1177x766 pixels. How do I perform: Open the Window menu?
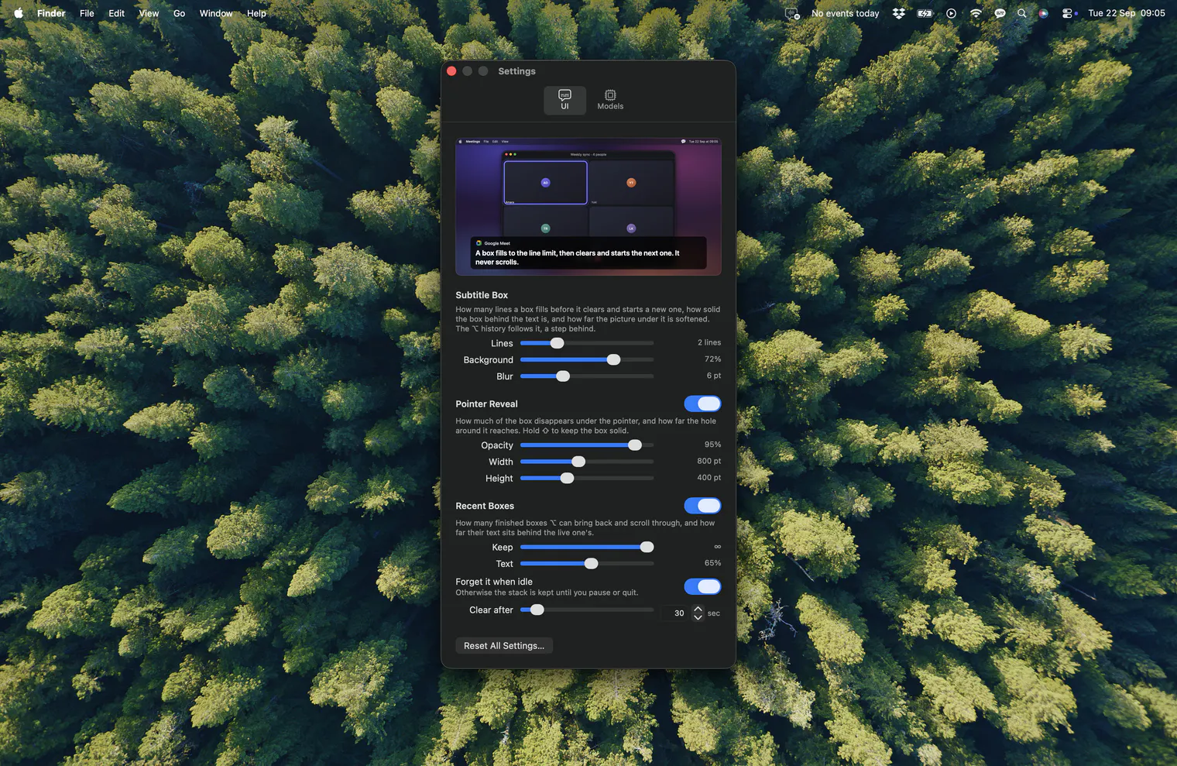click(216, 13)
